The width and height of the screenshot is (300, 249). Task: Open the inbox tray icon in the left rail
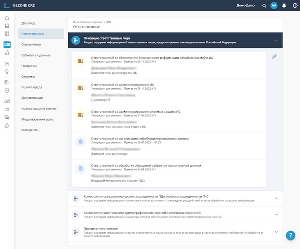point(7,26)
